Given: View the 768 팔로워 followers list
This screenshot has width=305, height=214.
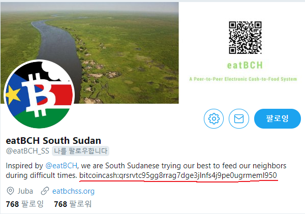Looking at the screenshot, I should 73,204.
